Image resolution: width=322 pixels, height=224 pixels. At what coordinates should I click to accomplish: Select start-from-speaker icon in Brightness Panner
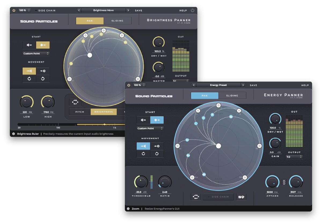(x=29, y=45)
